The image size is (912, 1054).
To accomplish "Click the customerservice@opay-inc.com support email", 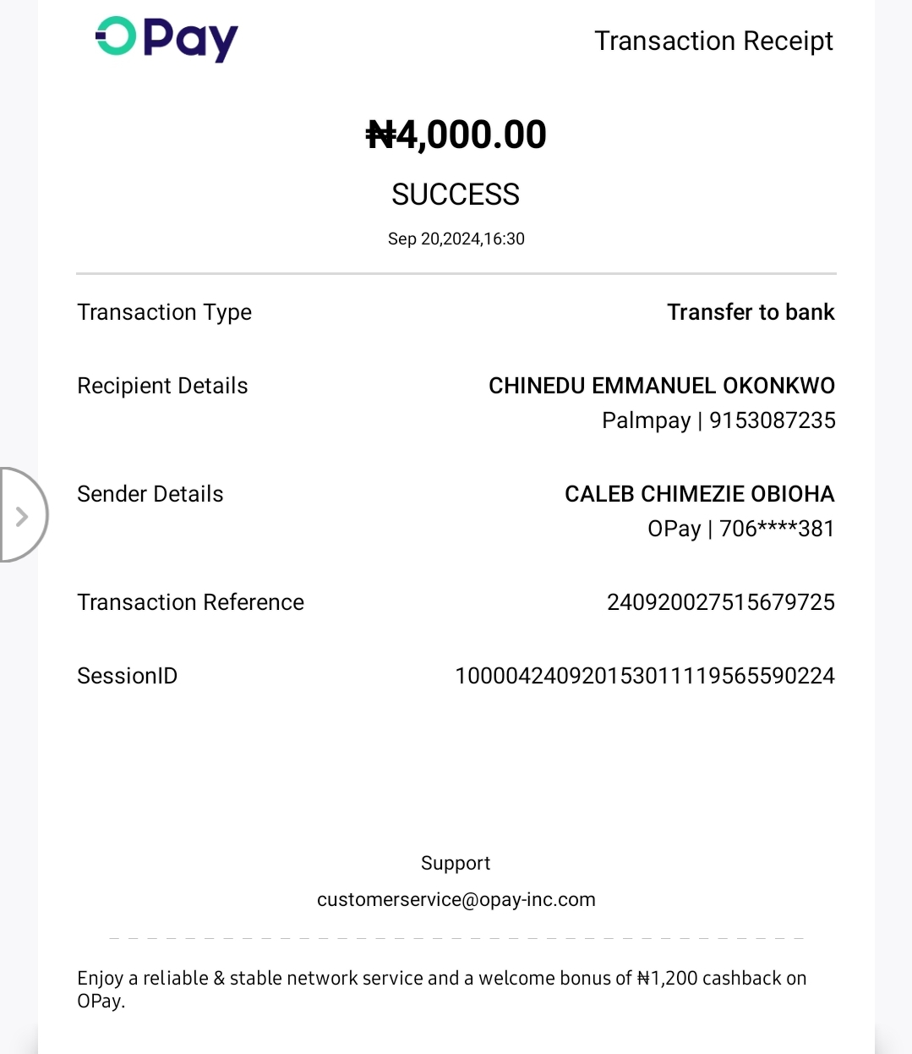I will tap(456, 899).
